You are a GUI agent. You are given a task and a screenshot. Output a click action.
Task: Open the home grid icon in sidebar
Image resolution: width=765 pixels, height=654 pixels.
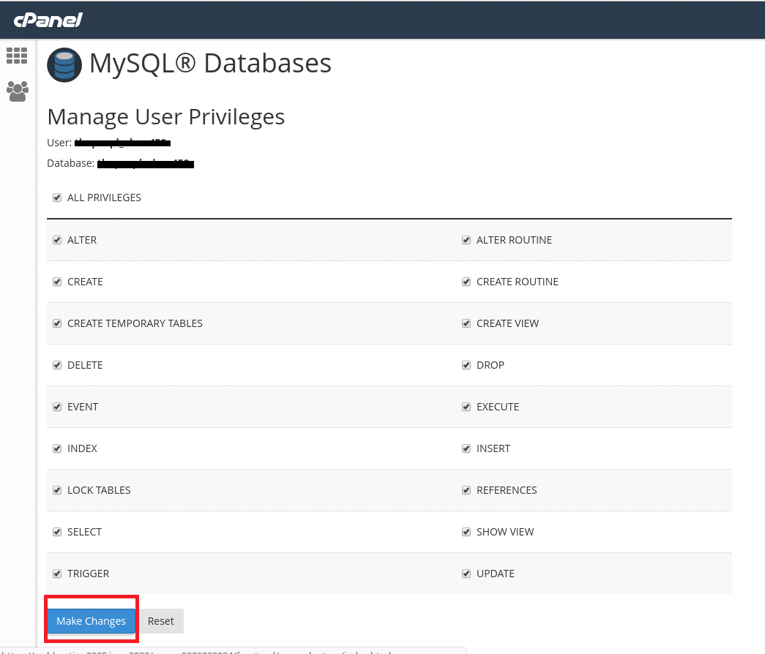[x=17, y=56]
